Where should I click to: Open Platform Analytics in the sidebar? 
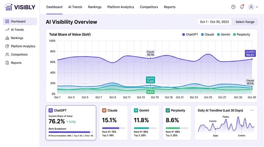20,46
